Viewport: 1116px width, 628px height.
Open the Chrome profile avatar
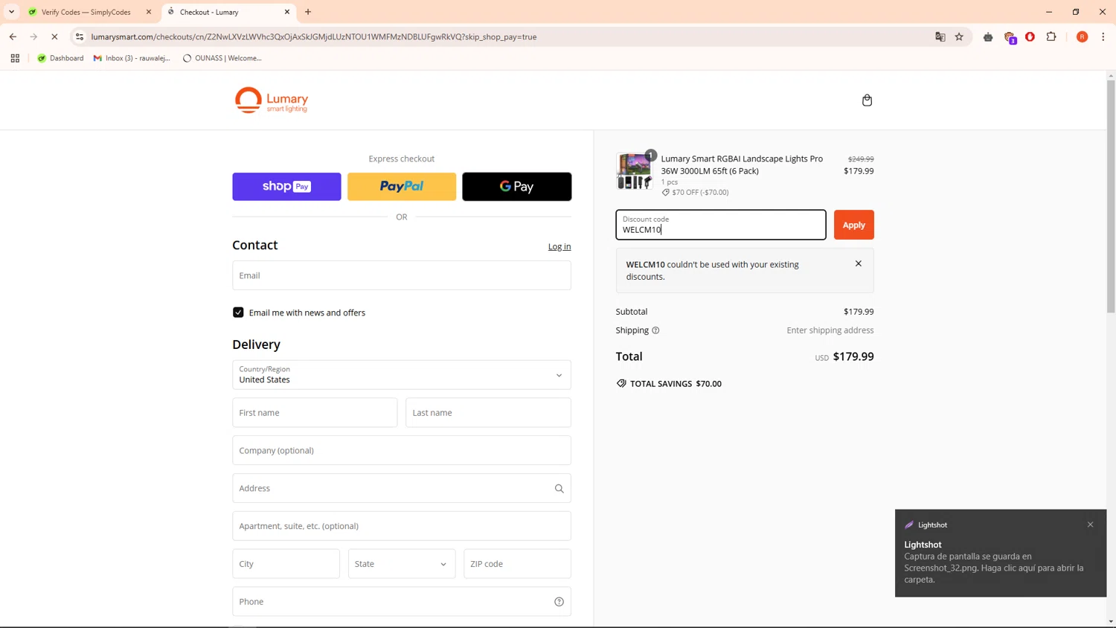1082,36
